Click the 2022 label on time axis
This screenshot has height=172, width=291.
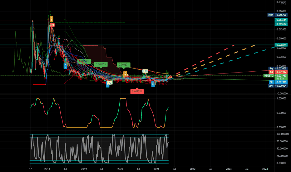coord(192,169)
